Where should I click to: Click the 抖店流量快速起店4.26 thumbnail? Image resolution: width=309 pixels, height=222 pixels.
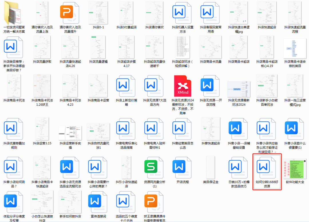[70, 47]
